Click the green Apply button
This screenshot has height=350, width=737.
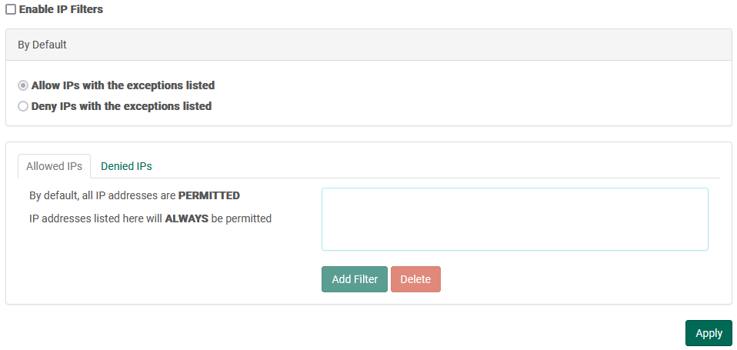708,333
